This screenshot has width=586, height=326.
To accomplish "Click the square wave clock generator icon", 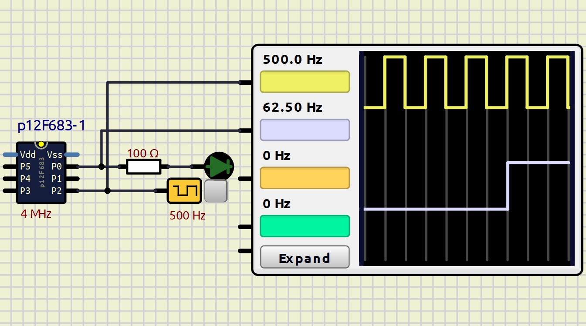I will click(x=184, y=190).
